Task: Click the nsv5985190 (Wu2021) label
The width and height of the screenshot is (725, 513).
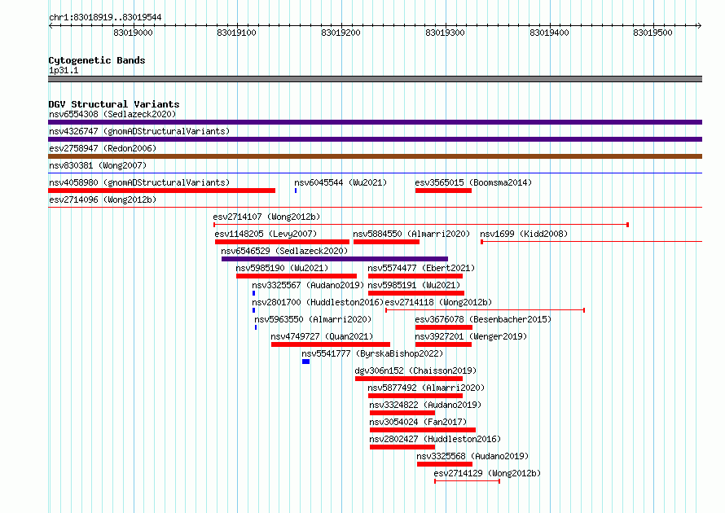Action: pyautogui.click(x=282, y=268)
